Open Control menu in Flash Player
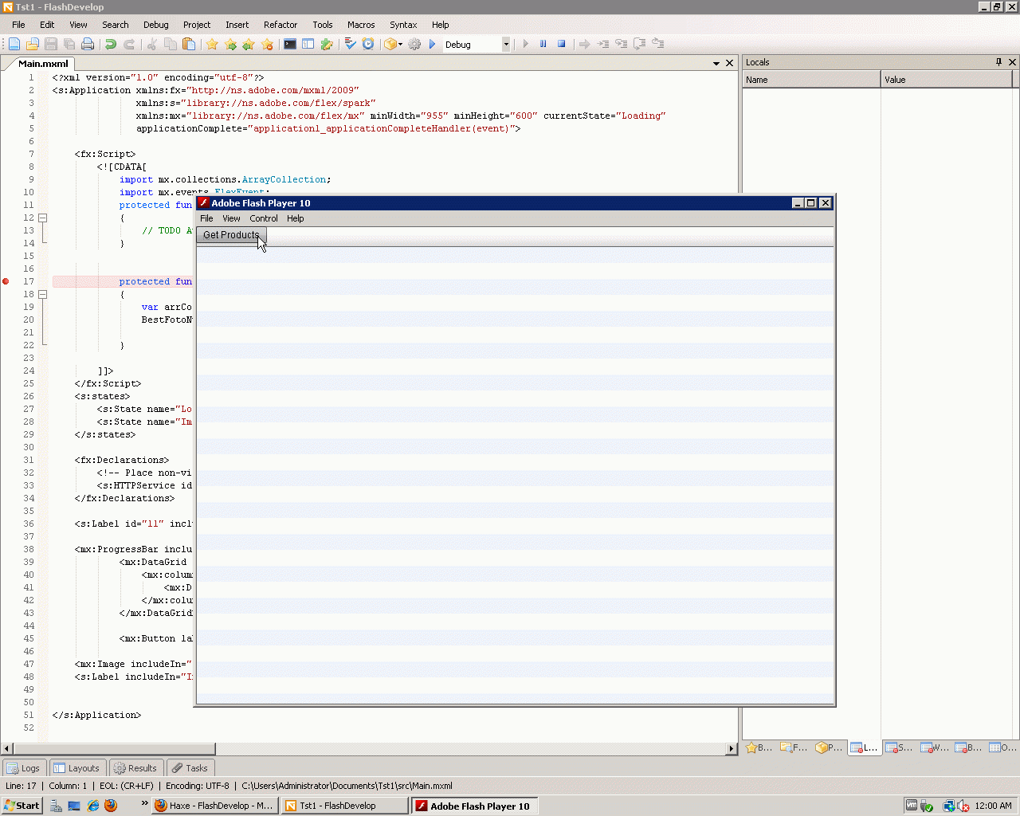 [x=263, y=218]
